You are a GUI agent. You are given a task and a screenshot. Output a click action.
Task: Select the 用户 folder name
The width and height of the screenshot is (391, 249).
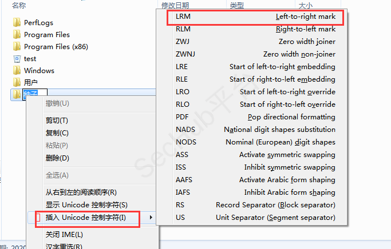31,82
